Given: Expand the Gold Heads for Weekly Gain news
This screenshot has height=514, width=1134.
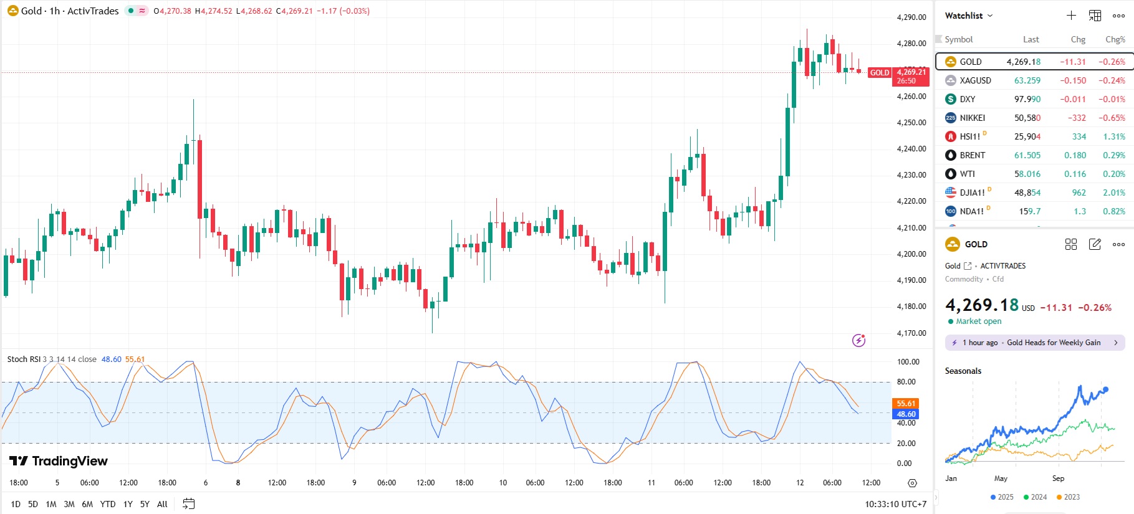Looking at the screenshot, I should [x=1035, y=343].
